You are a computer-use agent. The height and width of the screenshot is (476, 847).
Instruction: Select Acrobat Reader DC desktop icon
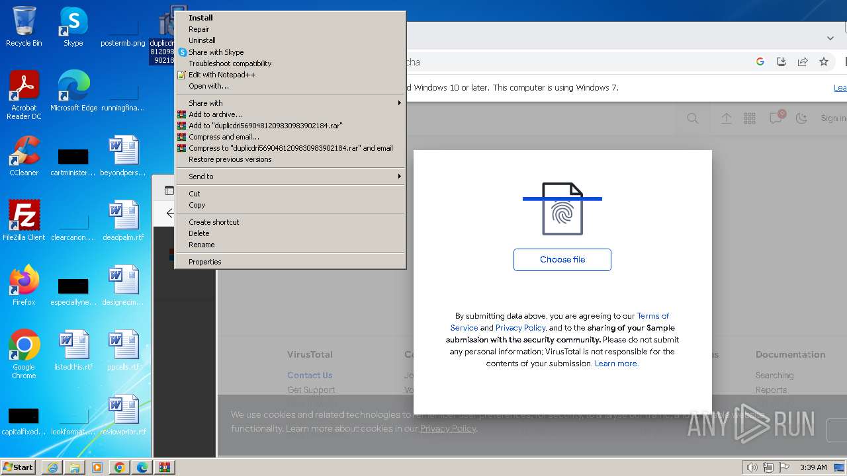(x=24, y=95)
